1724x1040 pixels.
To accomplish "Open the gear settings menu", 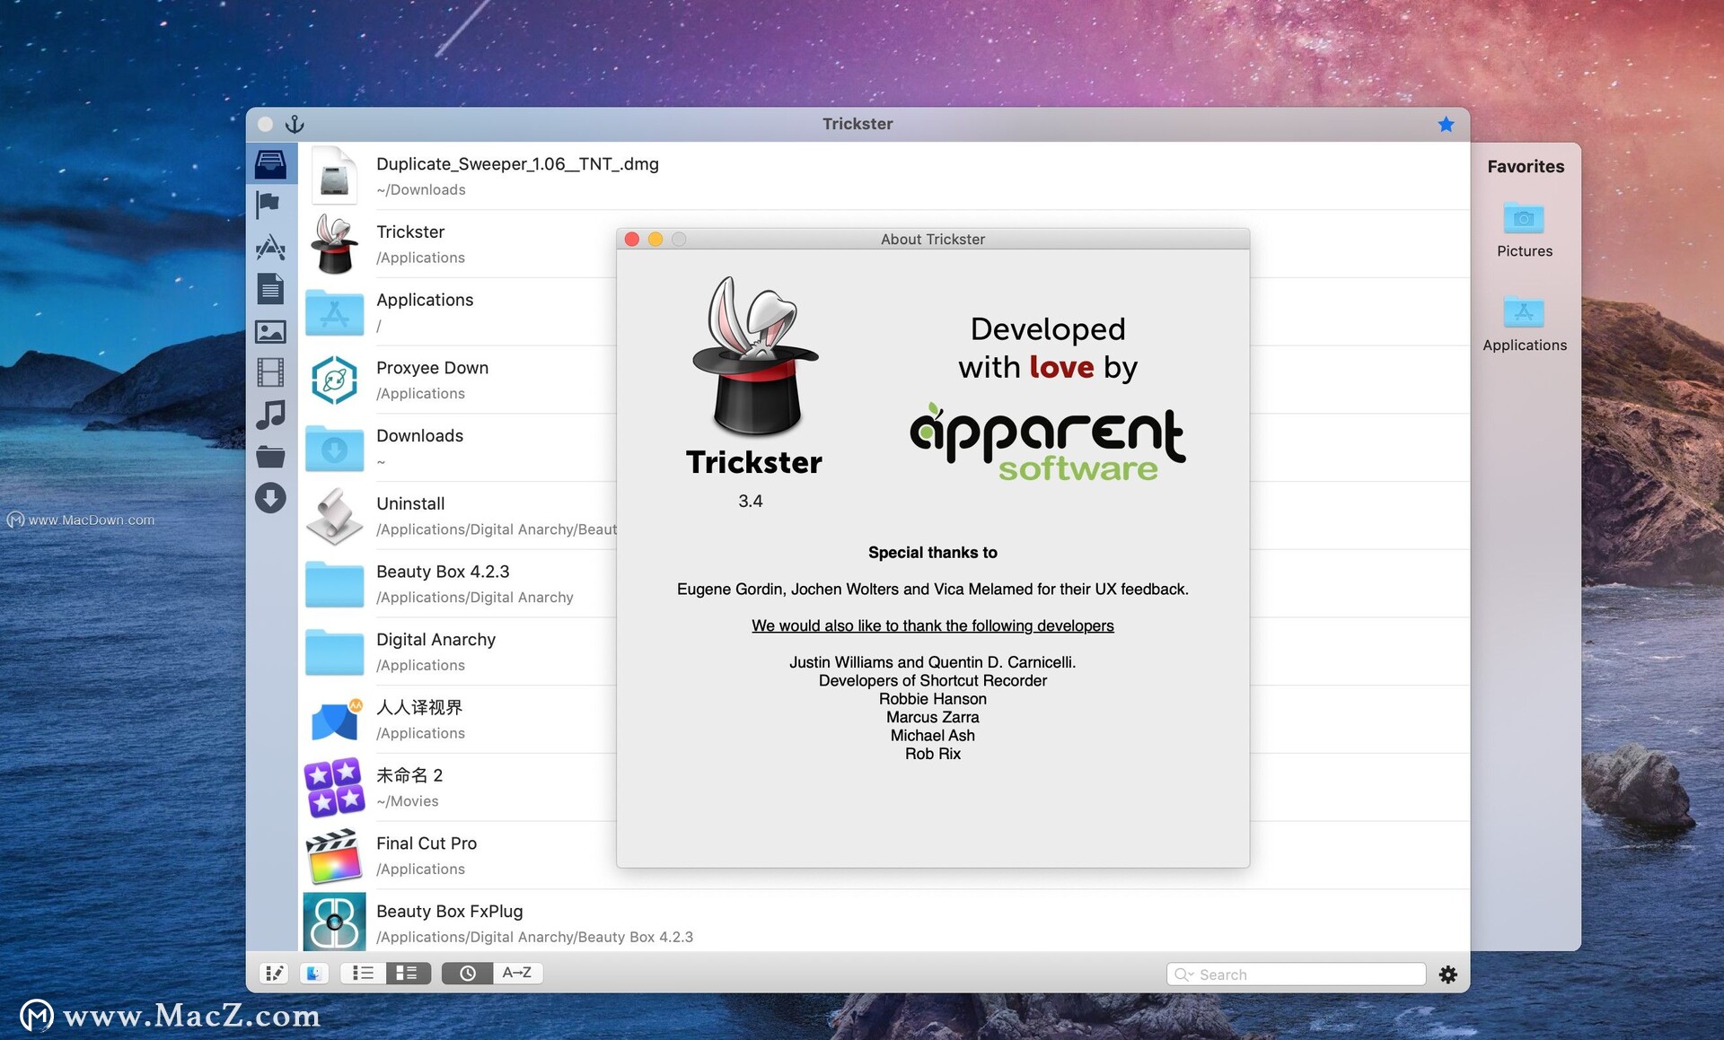I will tap(1447, 974).
